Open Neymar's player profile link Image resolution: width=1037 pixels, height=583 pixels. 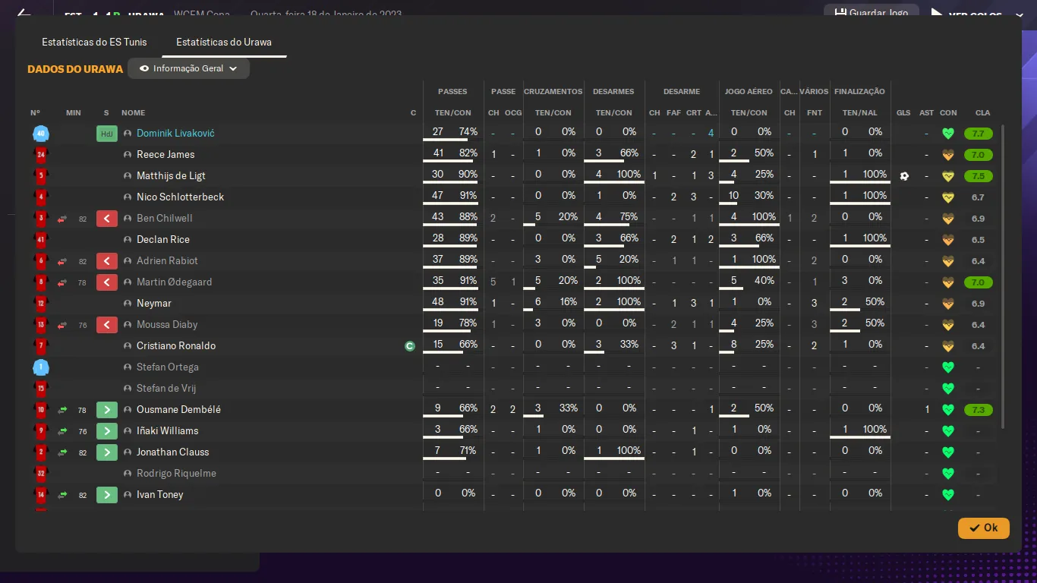pyautogui.click(x=154, y=303)
